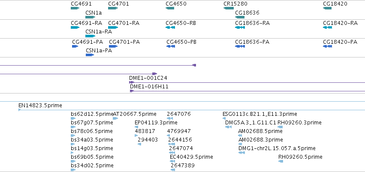This screenshot has height=172, width=365.
Task: Select the RH09260.3prime EST label
Action: click(x=299, y=123)
